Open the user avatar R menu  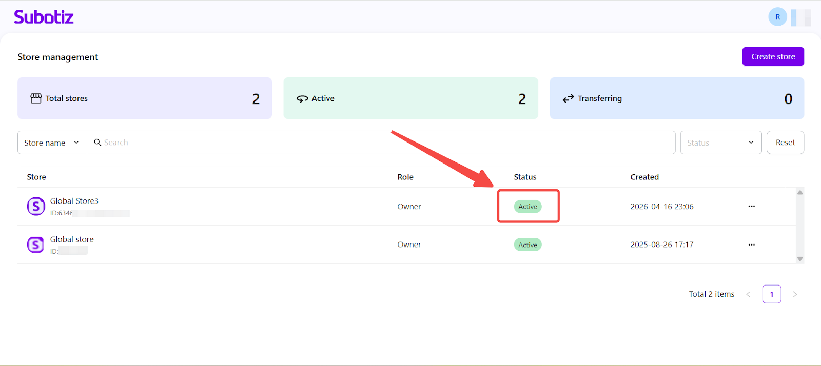(x=777, y=17)
